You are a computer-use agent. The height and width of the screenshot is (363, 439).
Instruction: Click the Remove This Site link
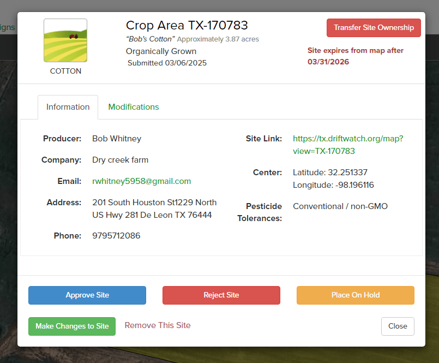tap(158, 325)
